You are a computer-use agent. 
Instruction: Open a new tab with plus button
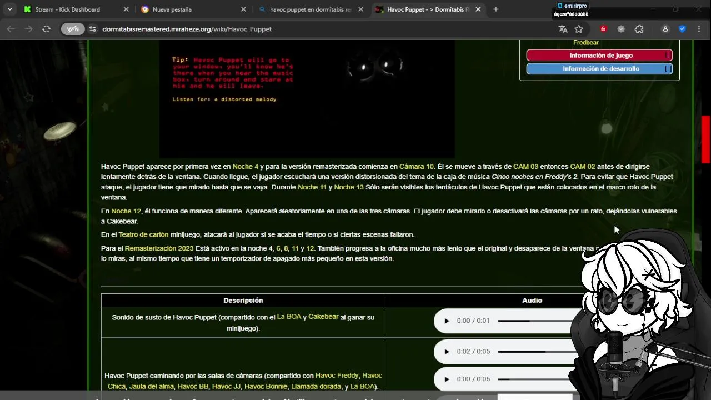coord(496,9)
